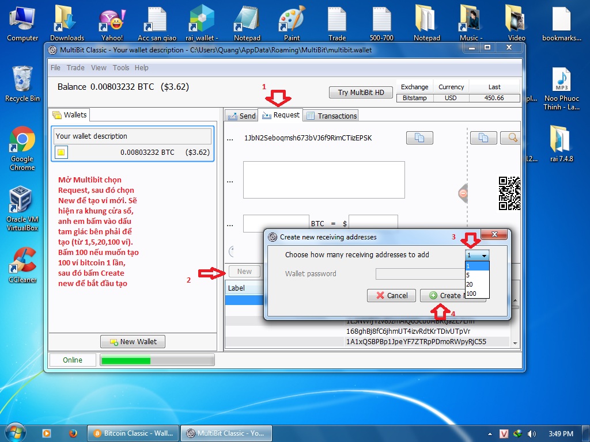Click Create new button in dialog

click(443, 295)
